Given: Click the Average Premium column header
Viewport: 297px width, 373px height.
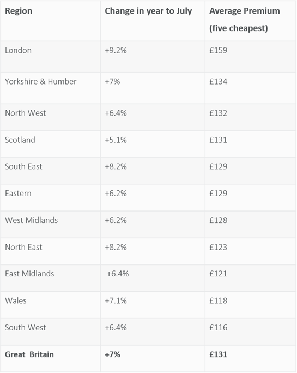Looking at the screenshot, I should point(245,20).
